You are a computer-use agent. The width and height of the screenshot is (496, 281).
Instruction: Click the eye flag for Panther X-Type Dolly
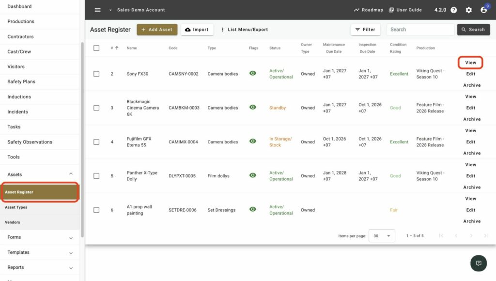(252, 175)
